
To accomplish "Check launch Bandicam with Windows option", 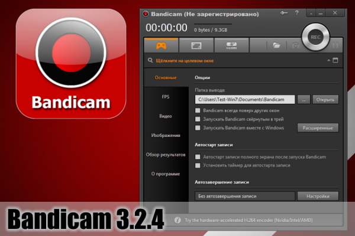I will 198,127.
